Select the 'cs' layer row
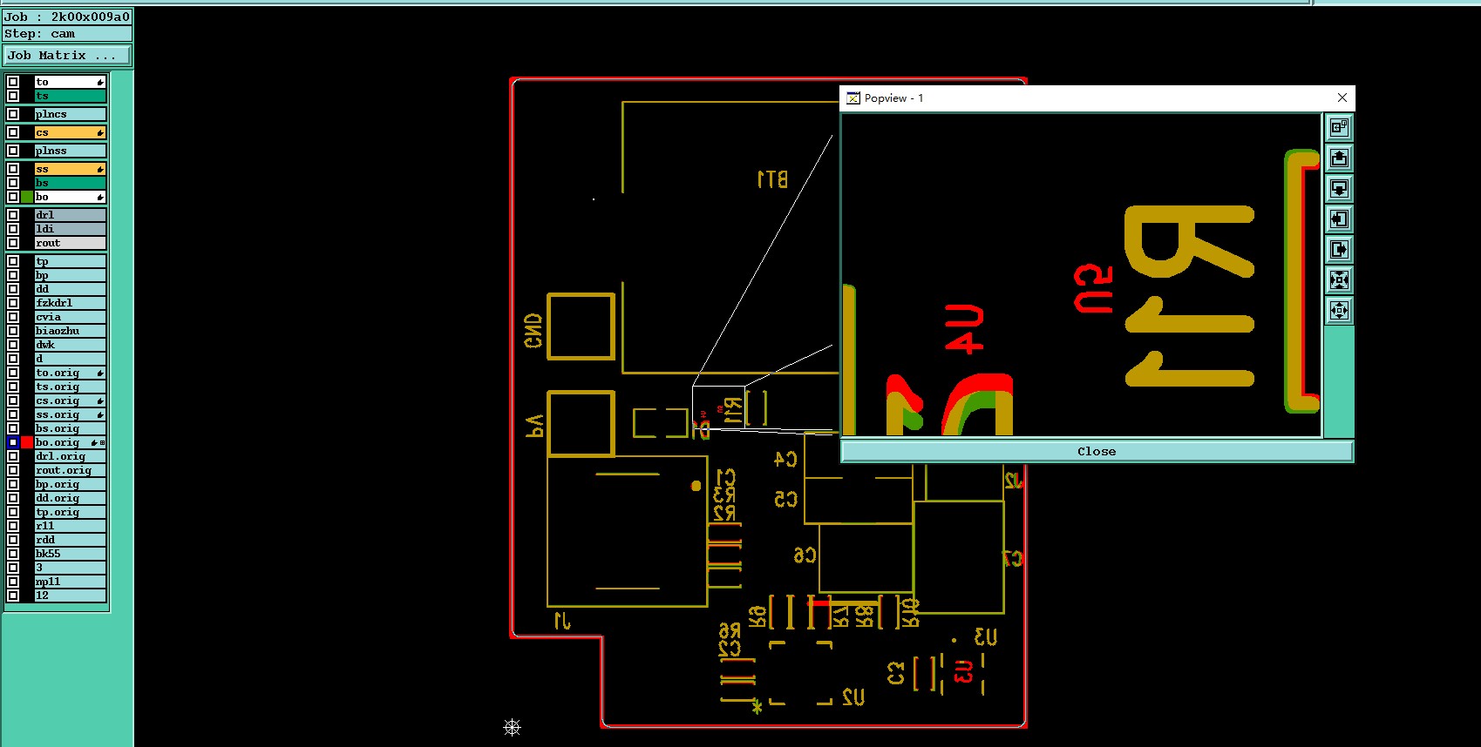Viewport: 1481px width, 747px height. tap(71, 132)
